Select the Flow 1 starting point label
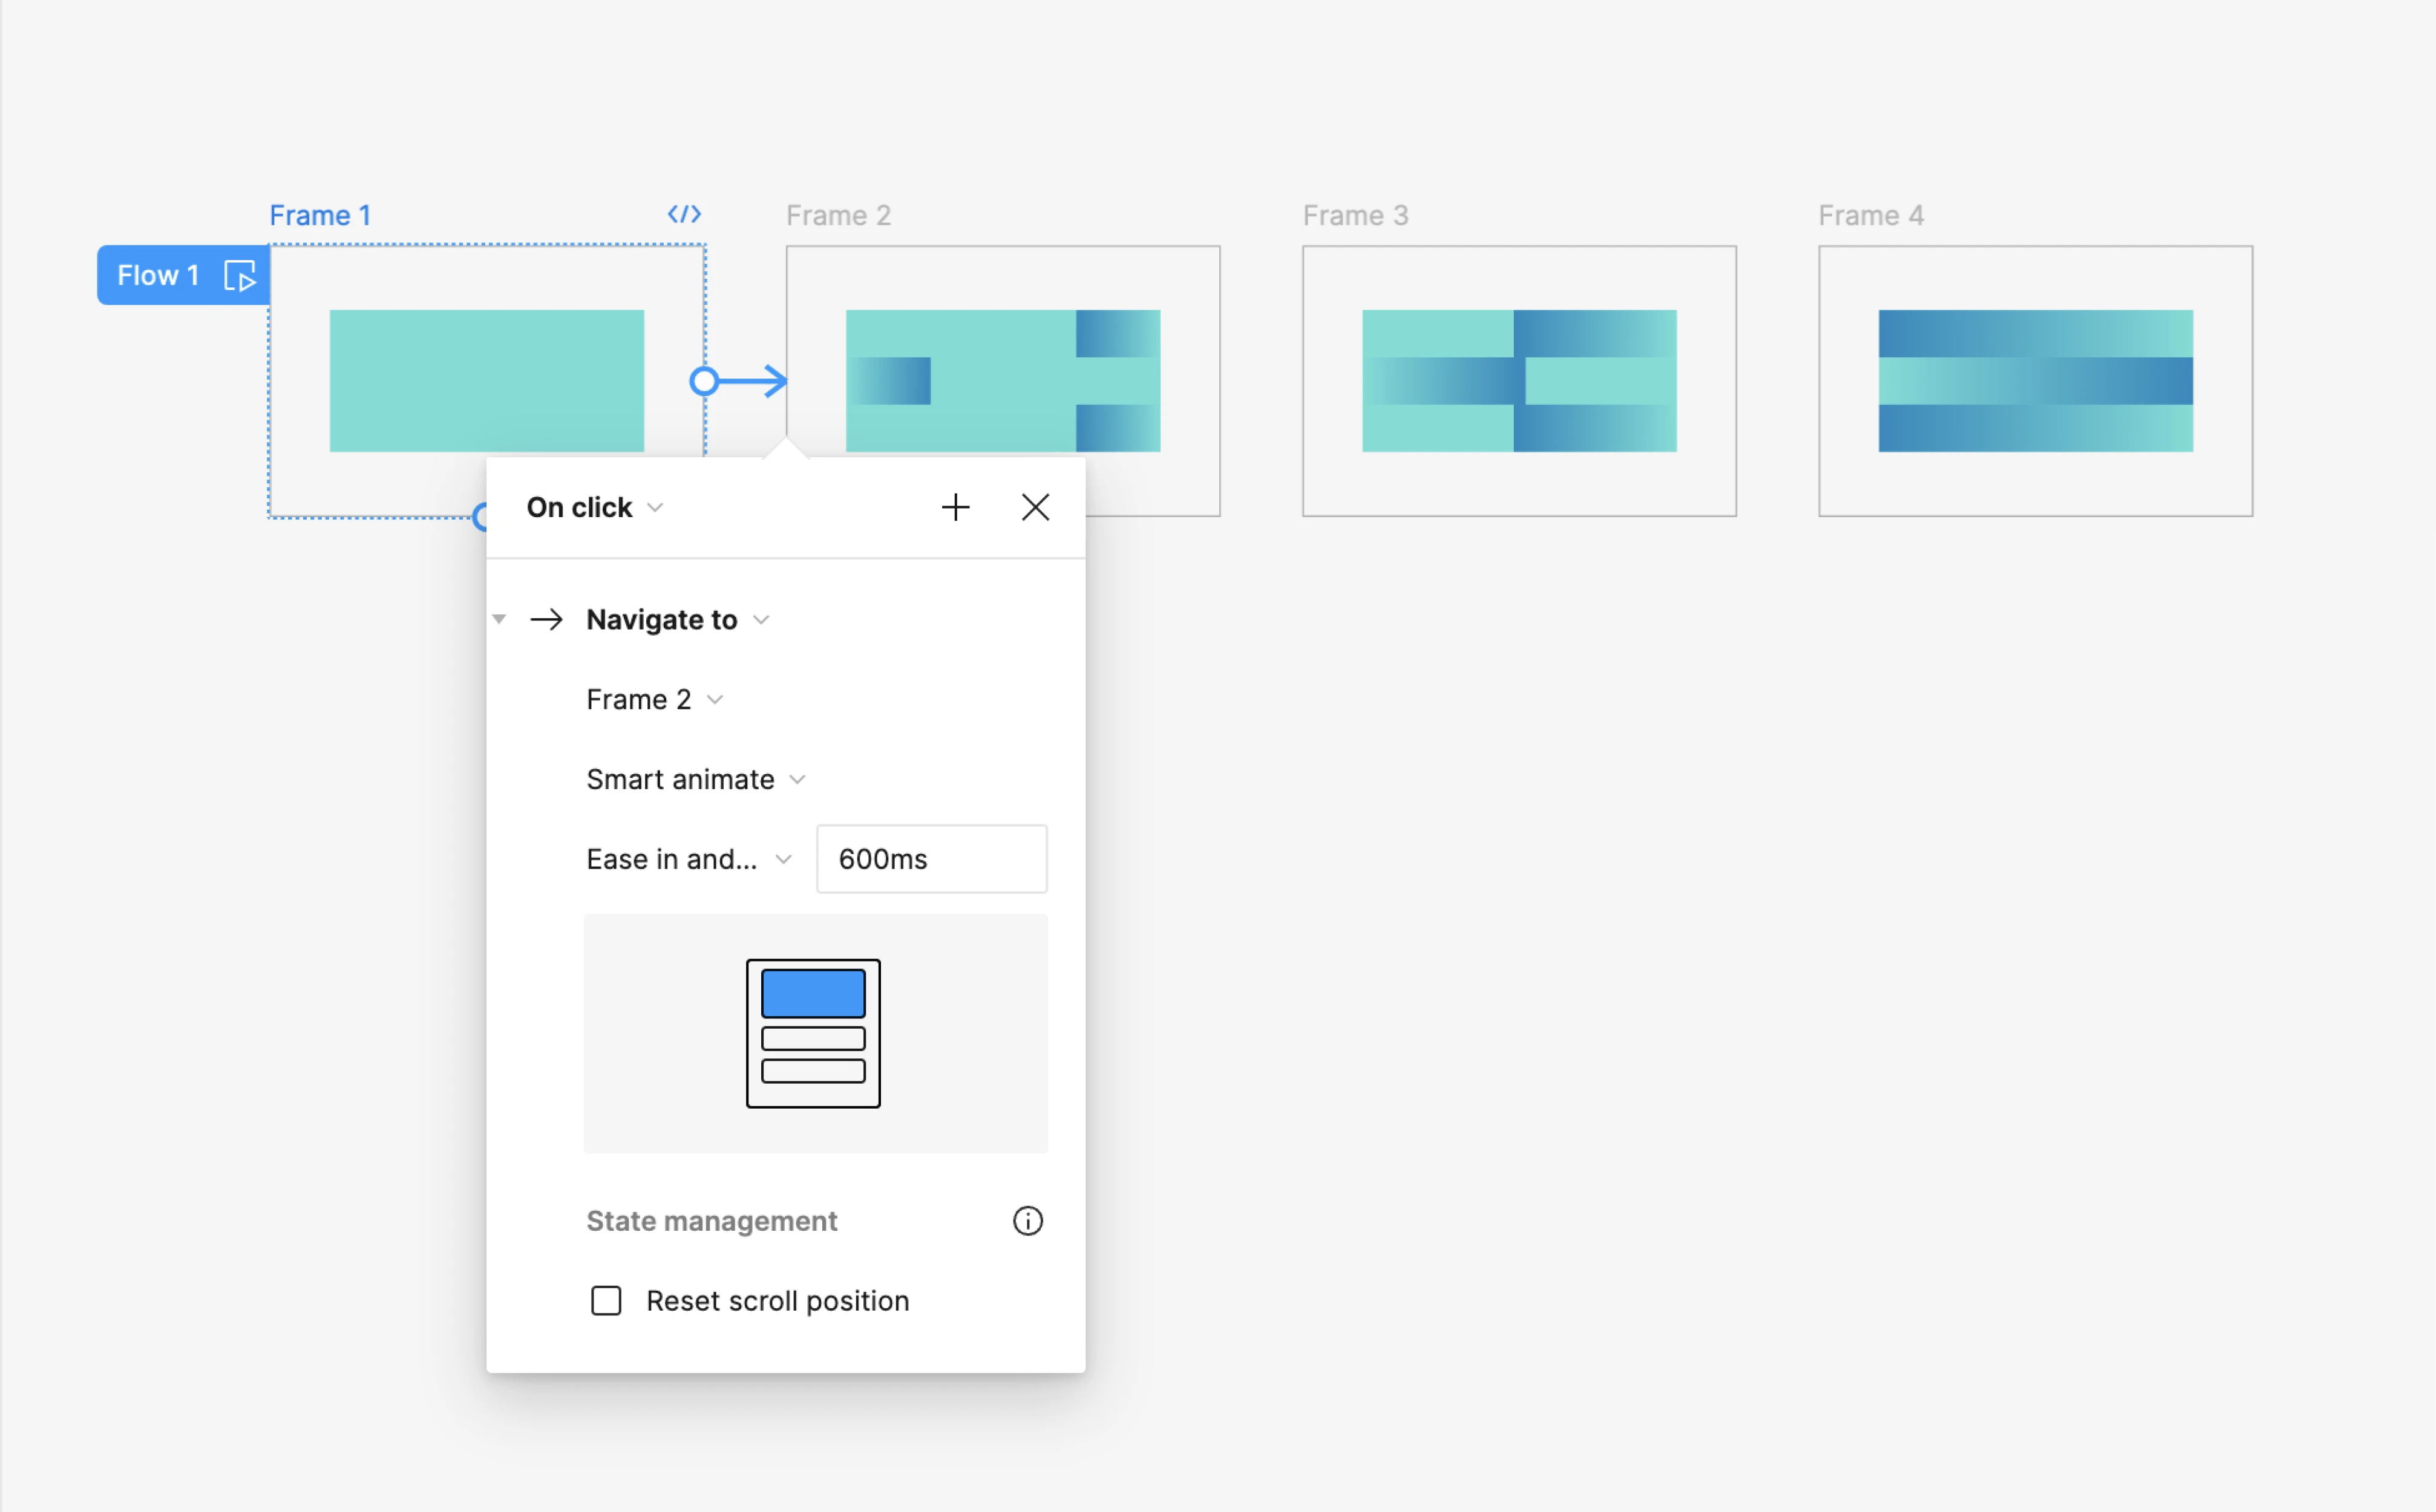Image resolution: width=2436 pixels, height=1512 pixels. [183, 275]
